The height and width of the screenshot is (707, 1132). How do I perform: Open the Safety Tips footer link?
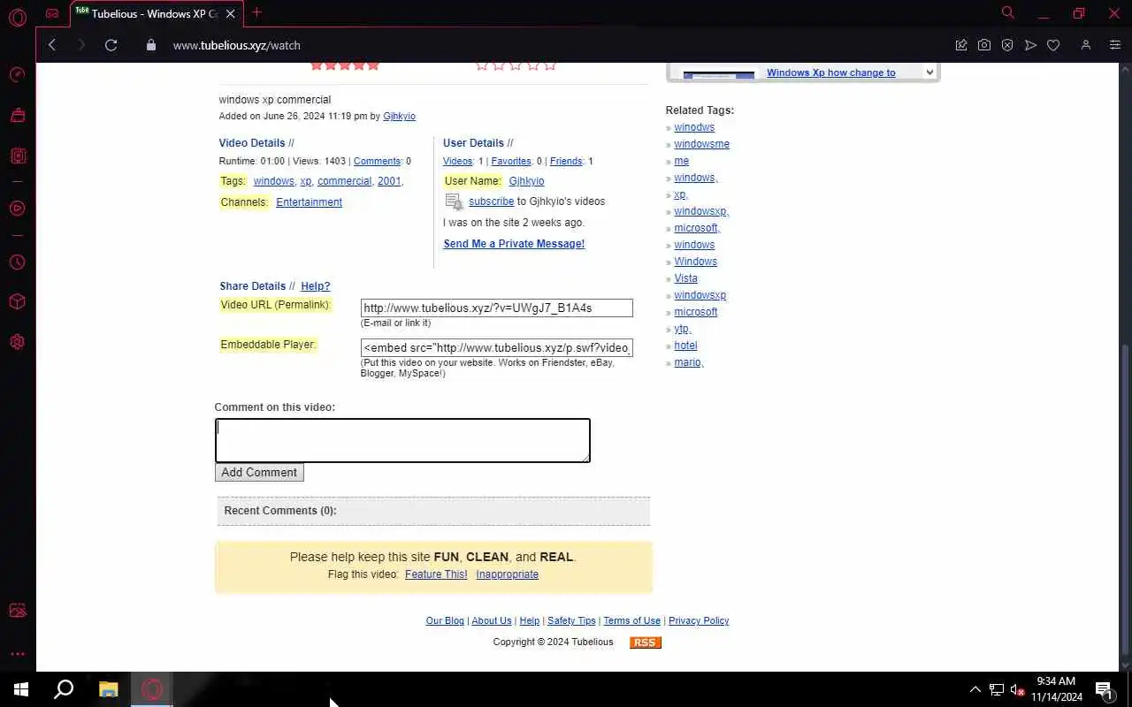tap(571, 620)
